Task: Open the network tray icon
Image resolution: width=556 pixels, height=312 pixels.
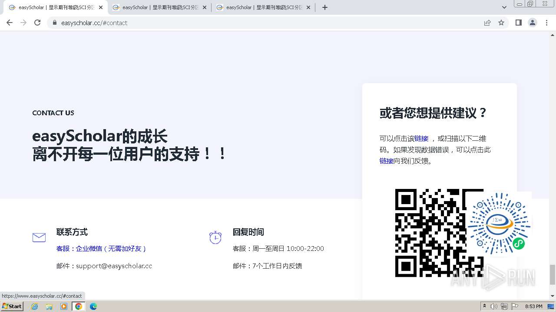Action: (x=504, y=306)
